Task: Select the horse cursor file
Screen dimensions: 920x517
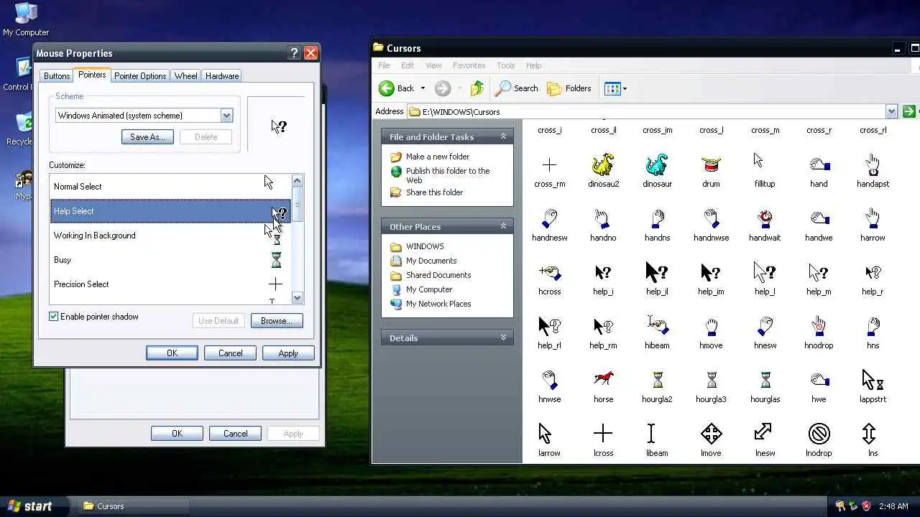Action: point(603,378)
